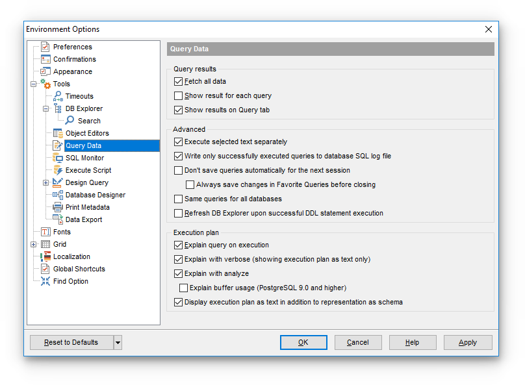Disable the Fetch all data checkbox
Screen dimensions: 525x385
179,82
